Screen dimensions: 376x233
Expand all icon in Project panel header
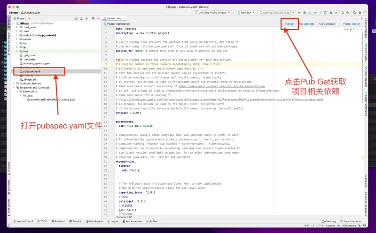[81, 18]
